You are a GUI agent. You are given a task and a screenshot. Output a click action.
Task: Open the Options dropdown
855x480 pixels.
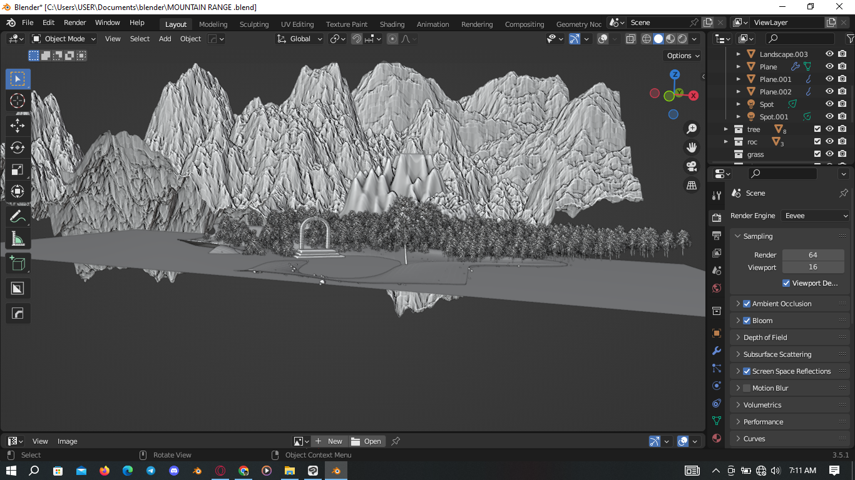(x=683, y=56)
